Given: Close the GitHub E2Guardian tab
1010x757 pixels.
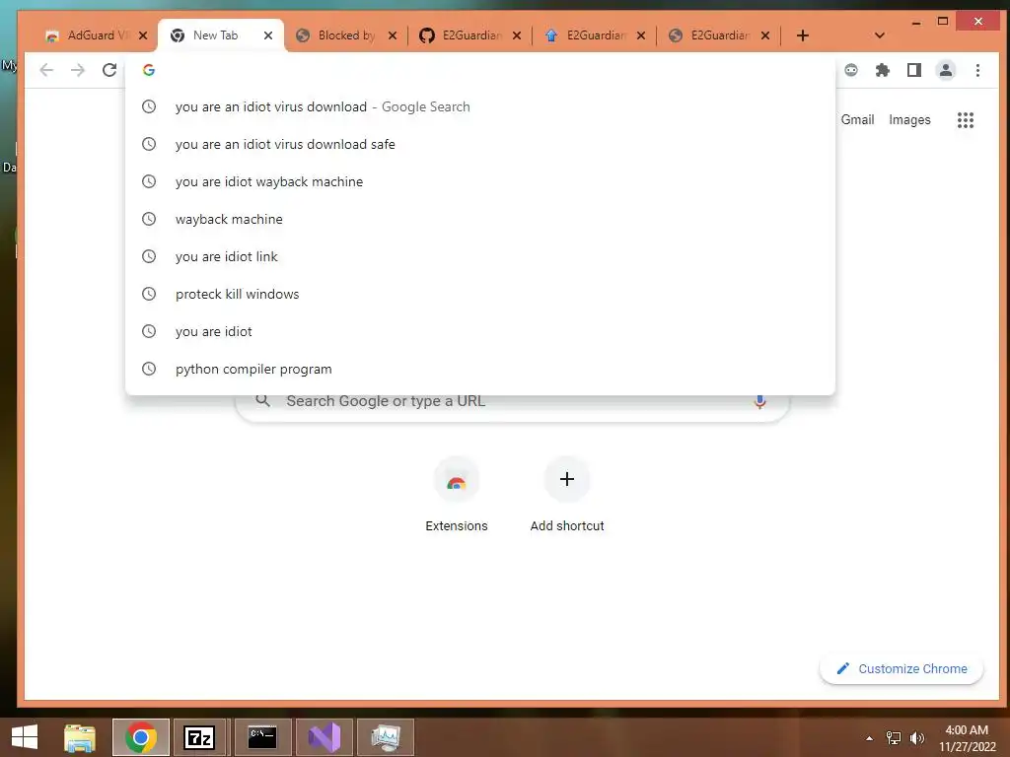Looking at the screenshot, I should click(517, 35).
